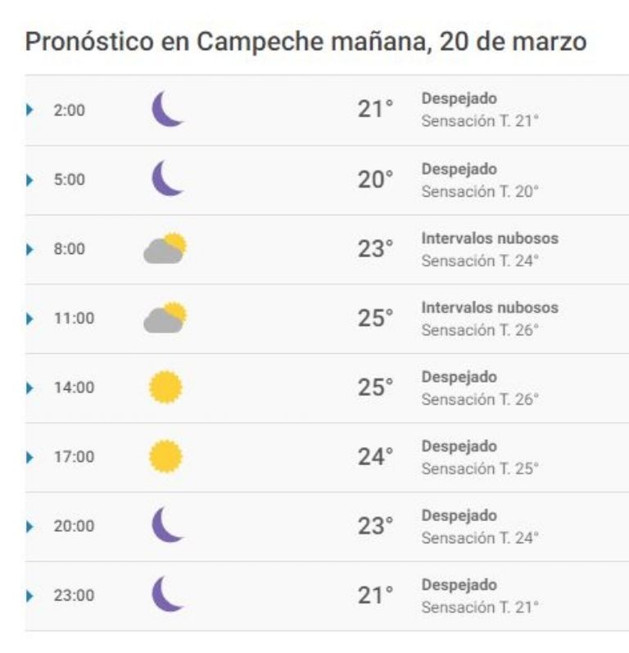Select the Intervalos nubosos text at 8:00
Image resolution: width=629 pixels, height=653 pixels.
pos(490,238)
